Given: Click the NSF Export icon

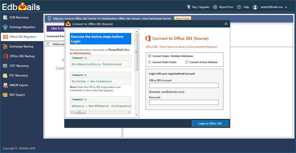Looking at the screenshot, I should [5, 95].
